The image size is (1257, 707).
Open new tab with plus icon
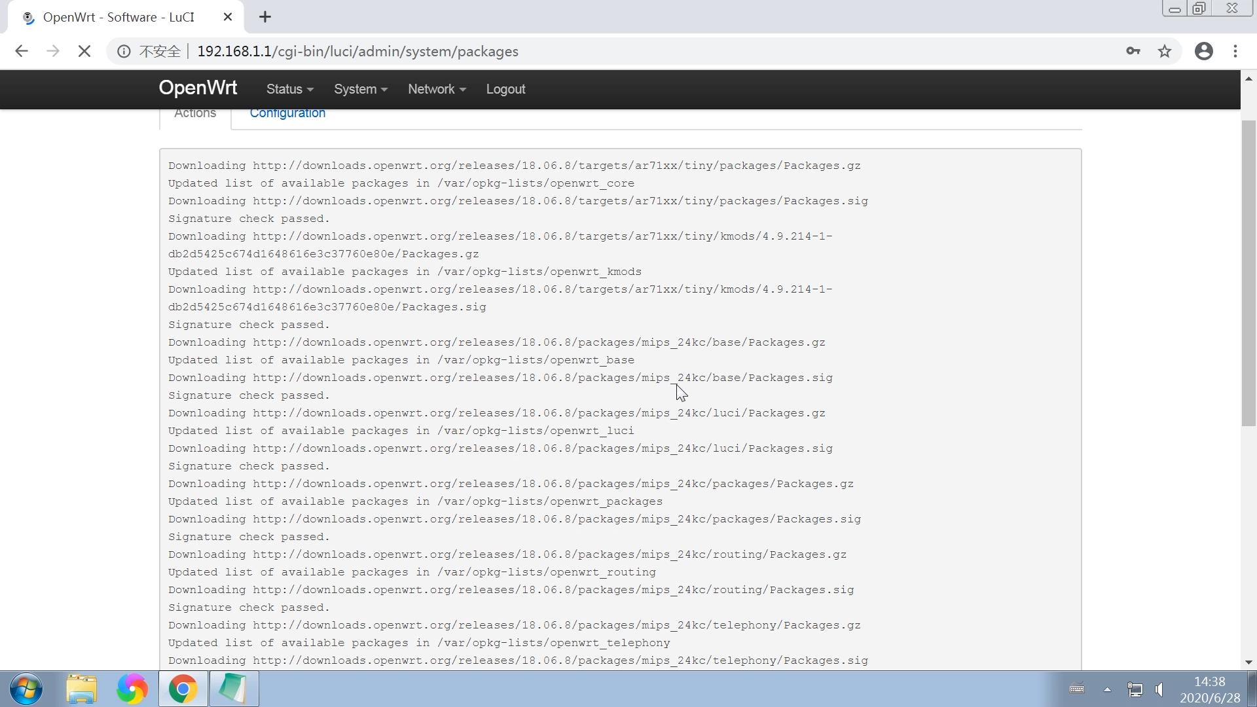click(x=265, y=17)
